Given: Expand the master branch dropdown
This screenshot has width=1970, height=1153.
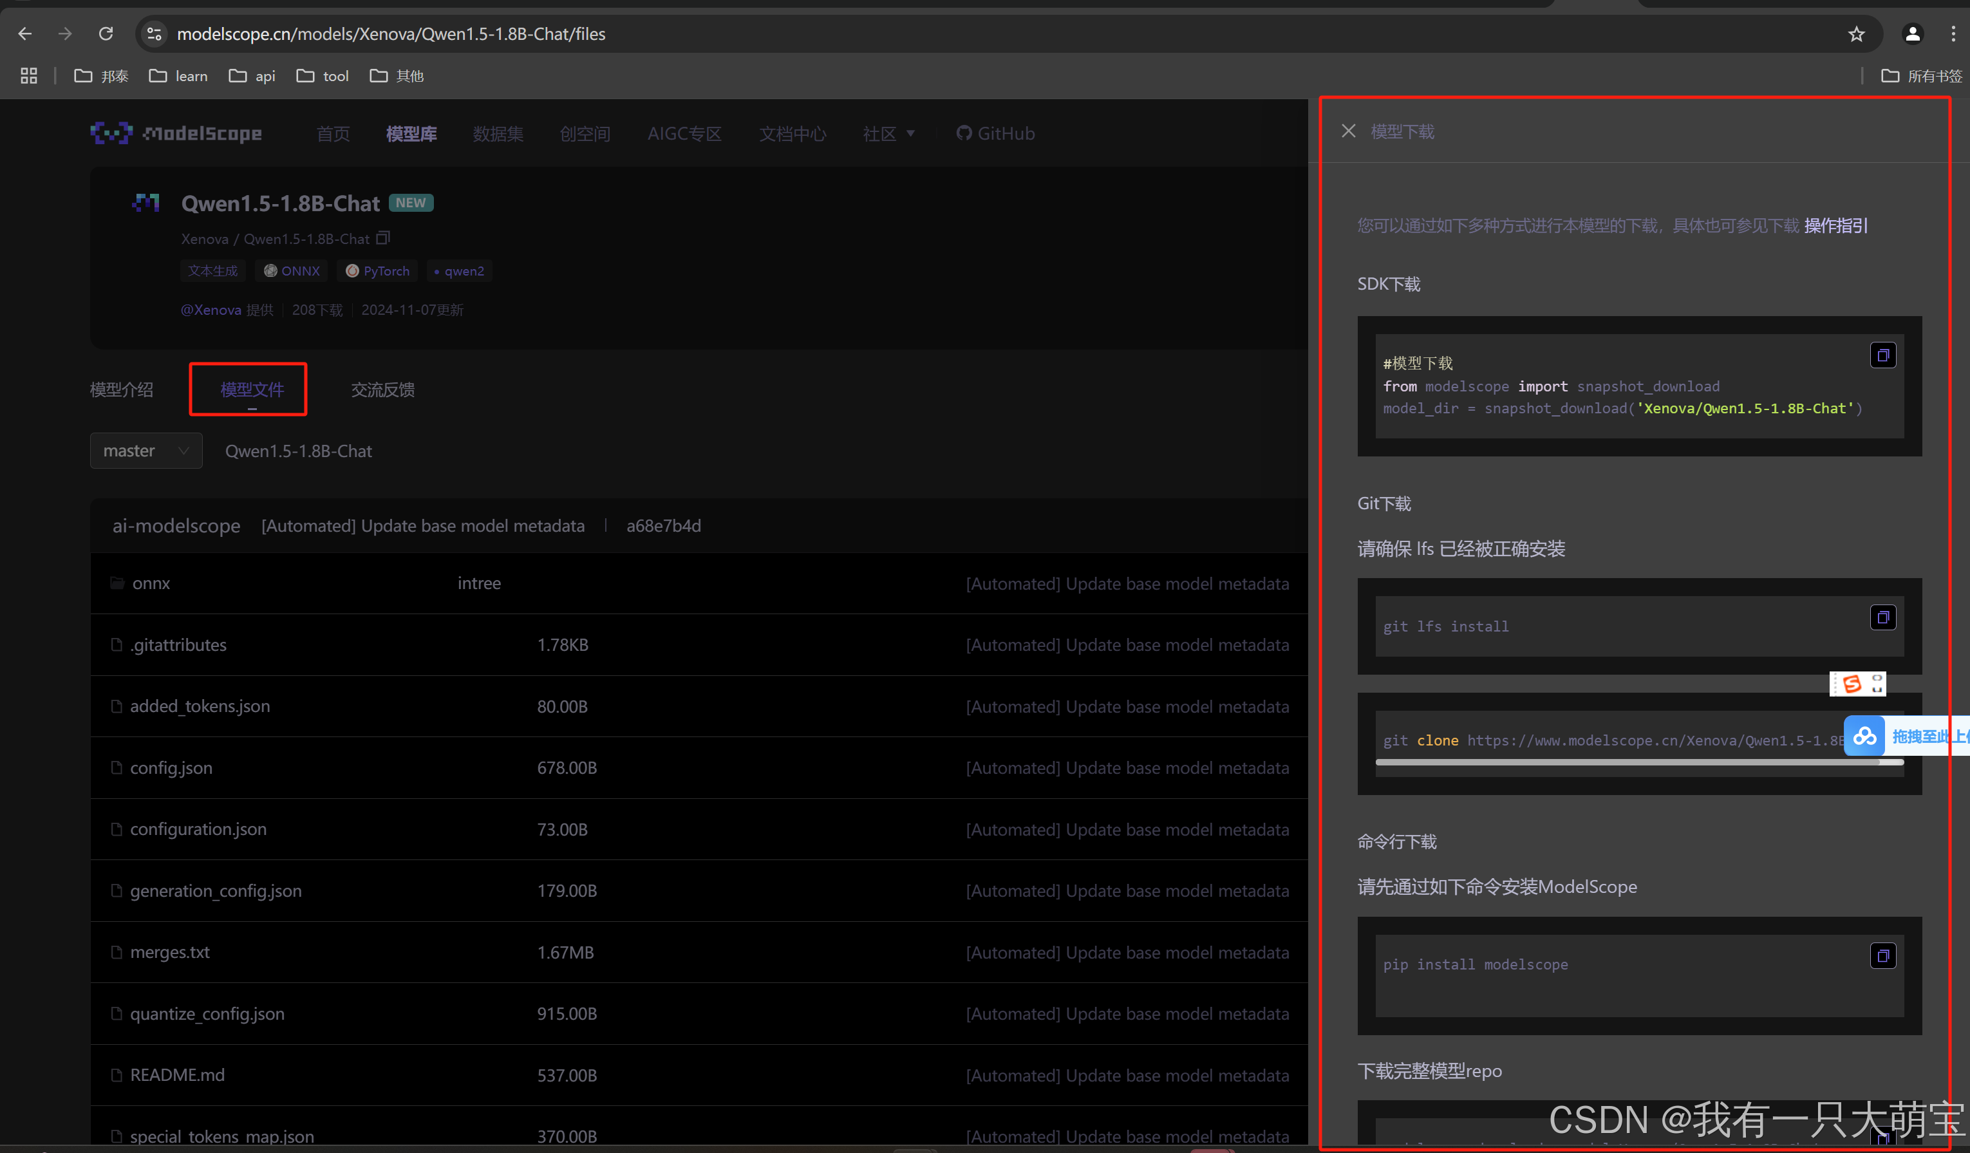Looking at the screenshot, I should point(146,451).
